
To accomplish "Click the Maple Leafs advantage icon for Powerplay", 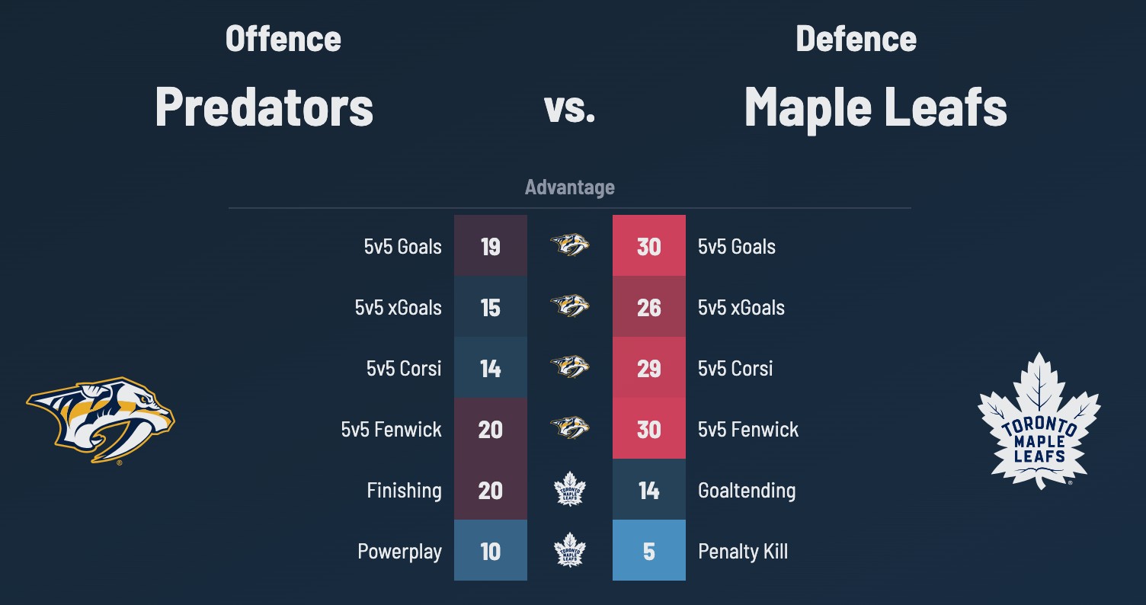I will click(x=570, y=550).
